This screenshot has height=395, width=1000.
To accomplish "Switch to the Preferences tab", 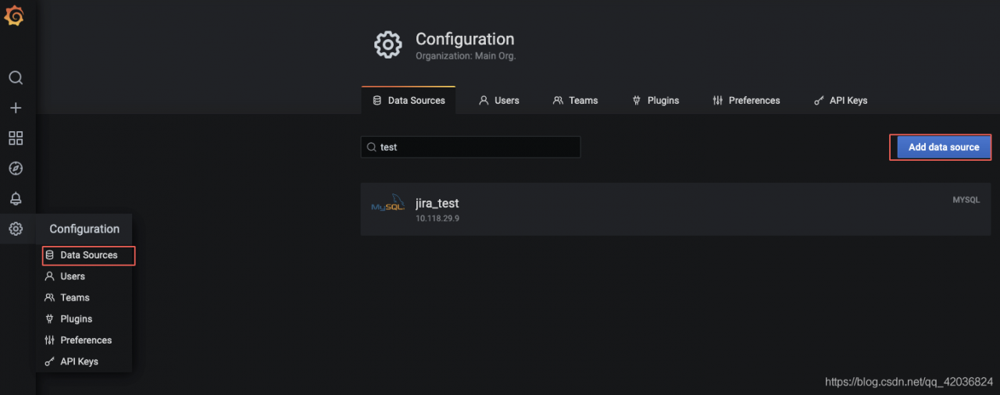I will click(x=746, y=100).
